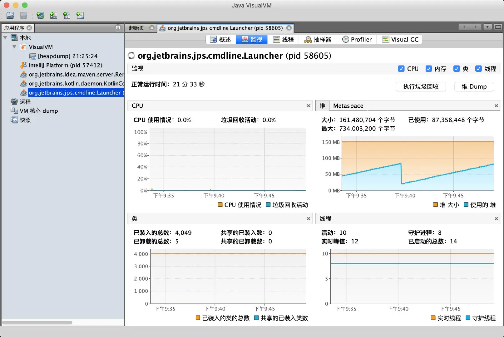The image size is (504, 337).
Task: Click the 已装入的类的总数 legend swatch
Action: [198, 318]
